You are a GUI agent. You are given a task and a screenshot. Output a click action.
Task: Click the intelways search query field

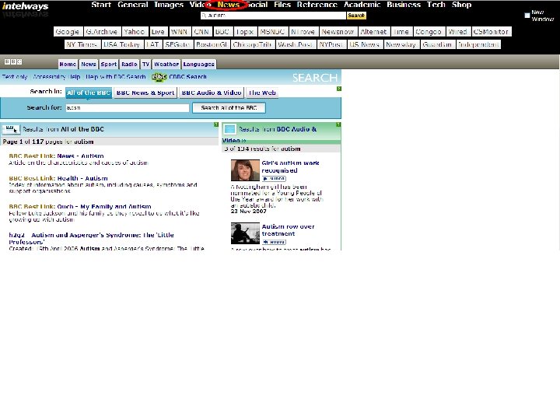click(273, 16)
